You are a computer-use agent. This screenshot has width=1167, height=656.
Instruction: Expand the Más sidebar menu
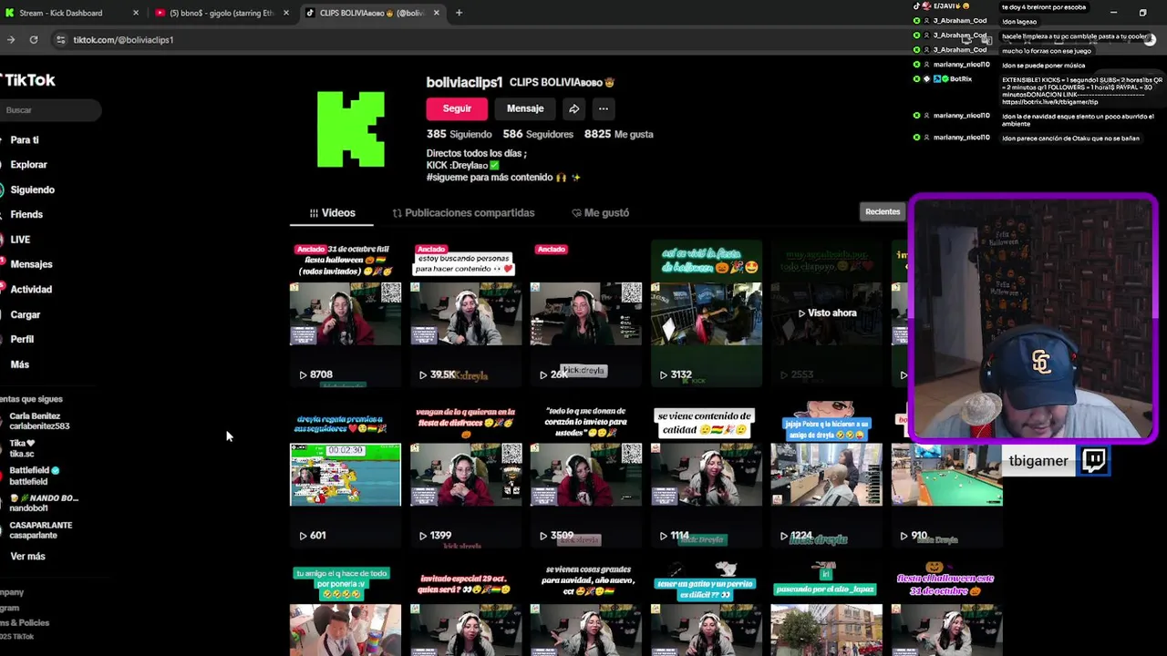[20, 364]
